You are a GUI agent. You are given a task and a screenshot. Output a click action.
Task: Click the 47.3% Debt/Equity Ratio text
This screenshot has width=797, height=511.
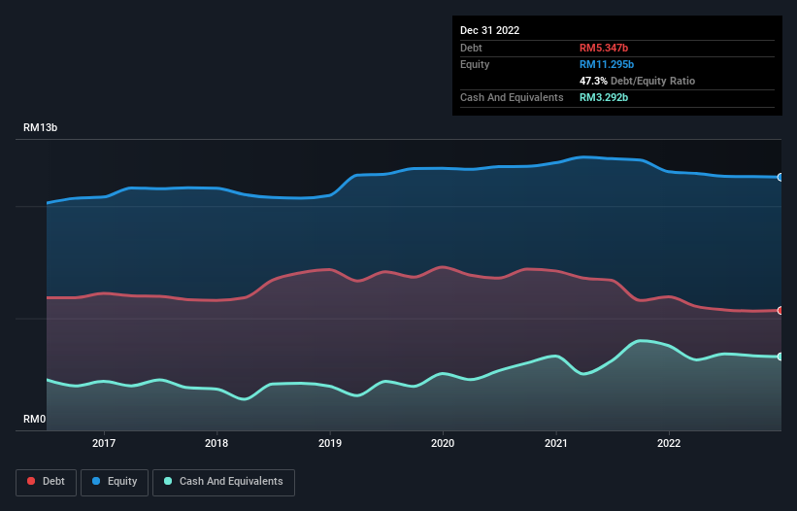(638, 81)
